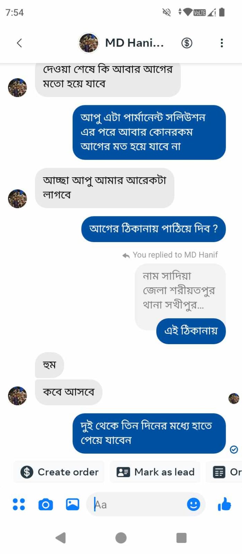
Task: Tap the back arrow in header
Action: (19, 43)
